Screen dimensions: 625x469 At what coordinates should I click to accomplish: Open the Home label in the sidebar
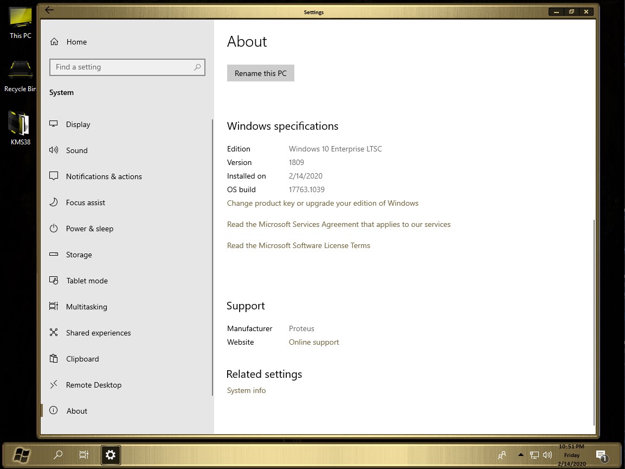click(76, 42)
